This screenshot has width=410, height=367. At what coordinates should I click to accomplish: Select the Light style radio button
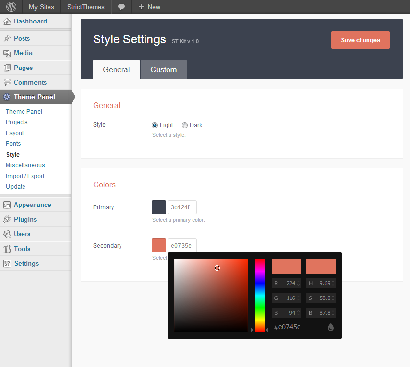(x=155, y=125)
